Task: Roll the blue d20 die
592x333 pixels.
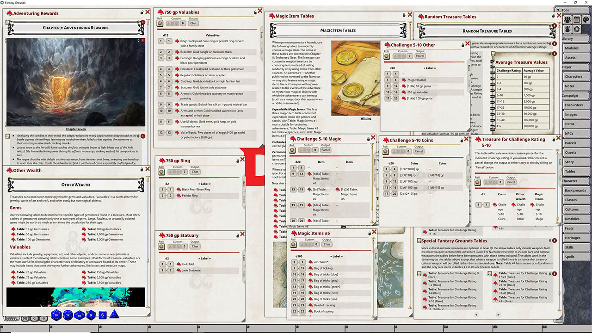Action: [x=56, y=315]
